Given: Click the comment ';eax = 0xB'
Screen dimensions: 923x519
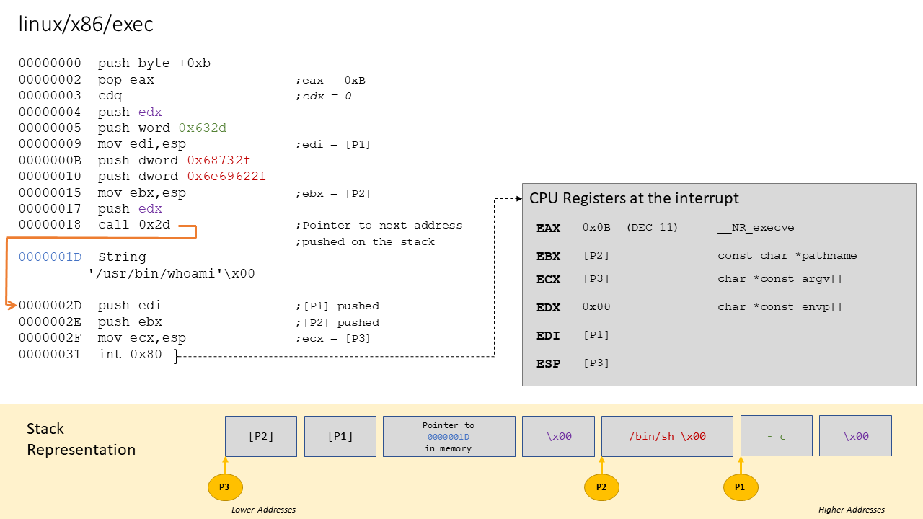Looking at the screenshot, I should [330, 81].
